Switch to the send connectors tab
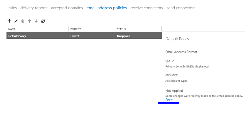Viewport: 245px width, 118px height. 181,8
